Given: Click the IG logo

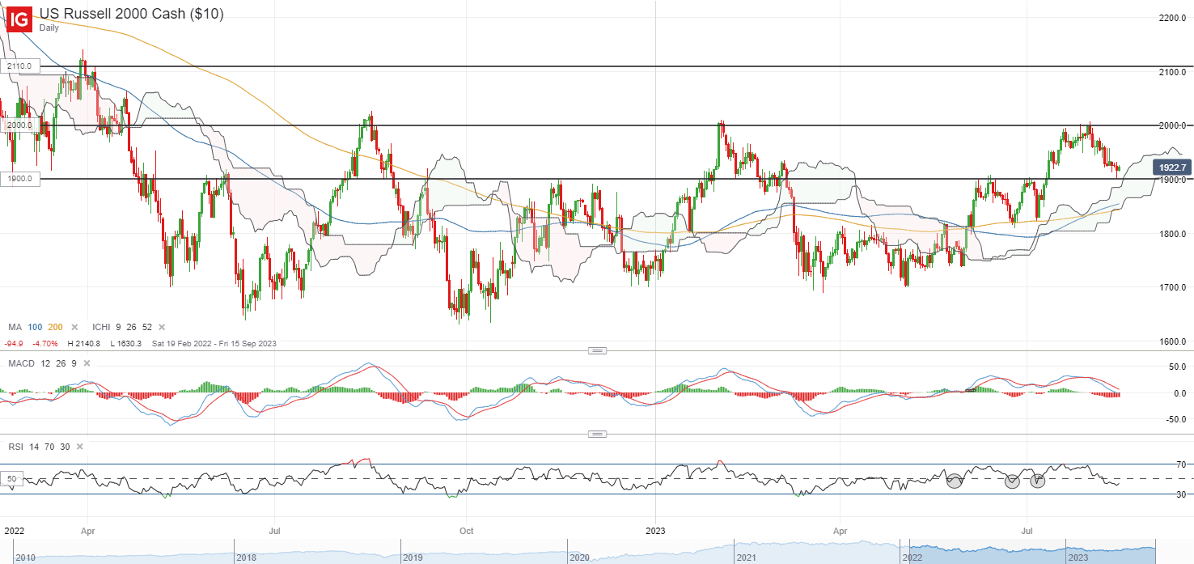Looking at the screenshot, I should [19, 19].
